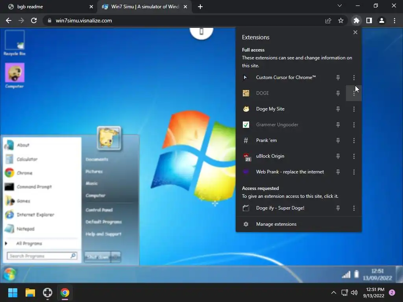403x302 pixels.
Task: Open more options for uBlock Origin
Action: pos(354,156)
